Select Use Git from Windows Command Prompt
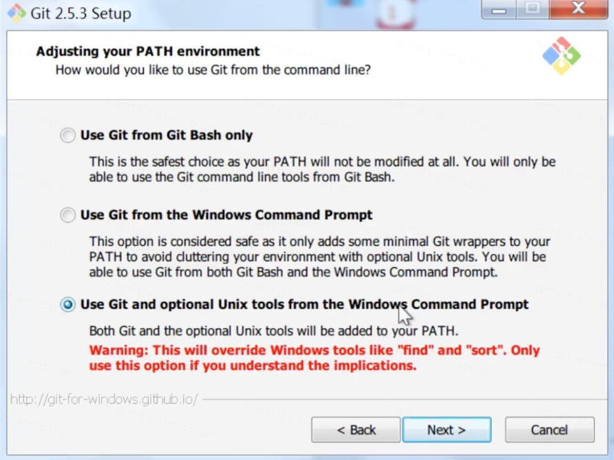Viewport: 614px width, 460px height. click(68, 215)
